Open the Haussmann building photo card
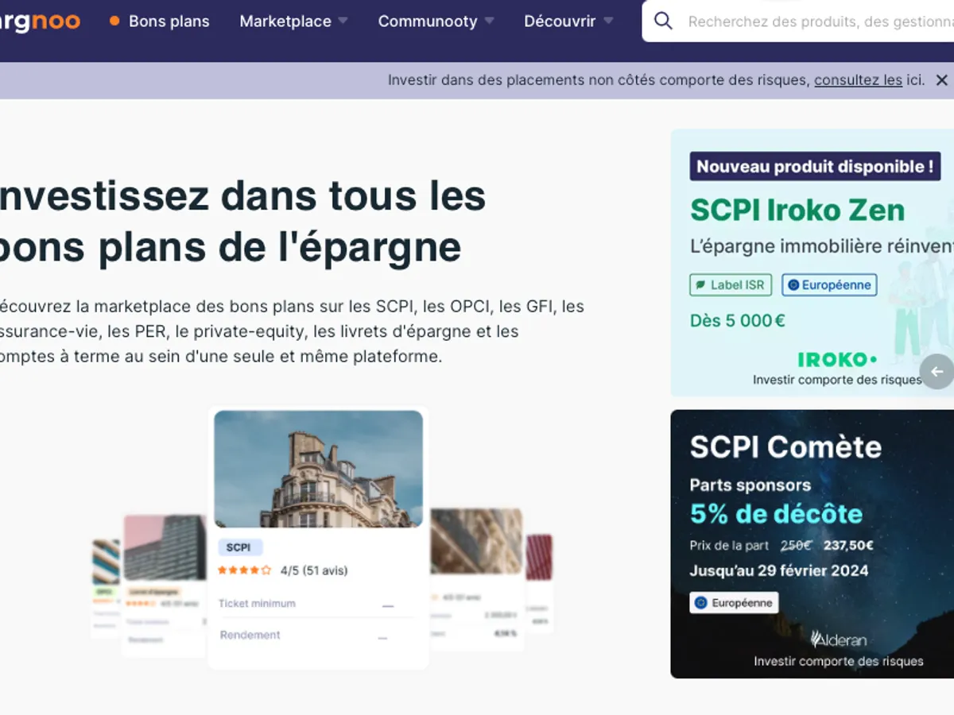This screenshot has height=715, width=954. [x=318, y=469]
